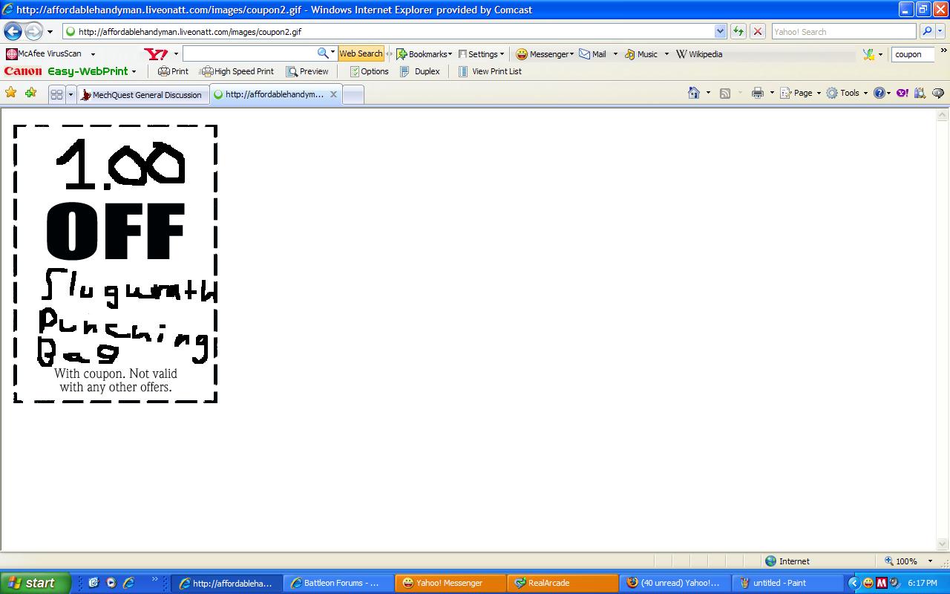Click the Yahoo! Search box
The image size is (950, 594).
[844, 32]
